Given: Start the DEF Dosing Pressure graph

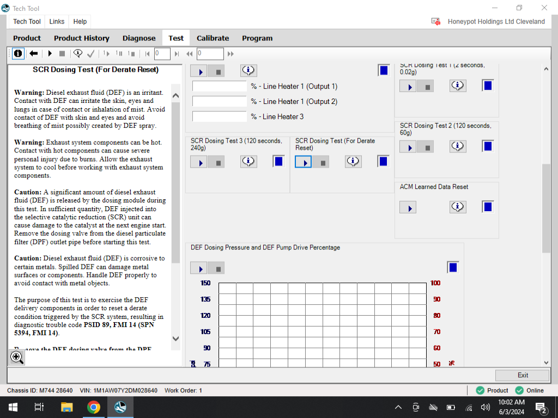Looking at the screenshot, I should [x=198, y=269].
